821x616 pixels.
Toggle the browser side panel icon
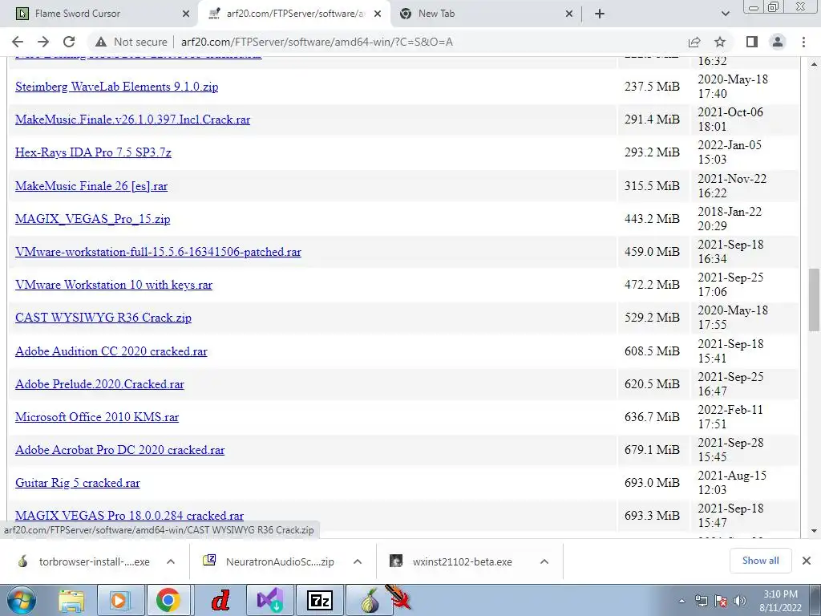tap(752, 42)
